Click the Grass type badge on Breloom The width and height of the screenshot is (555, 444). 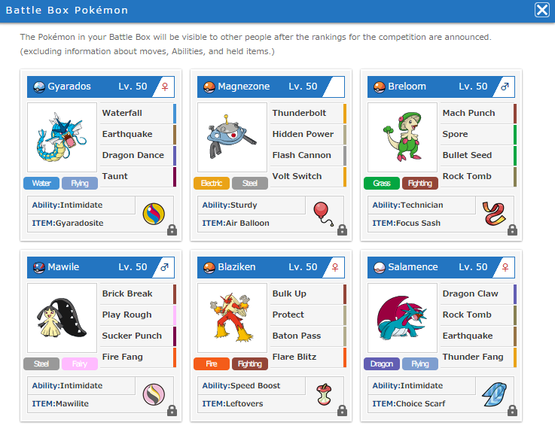382,184
